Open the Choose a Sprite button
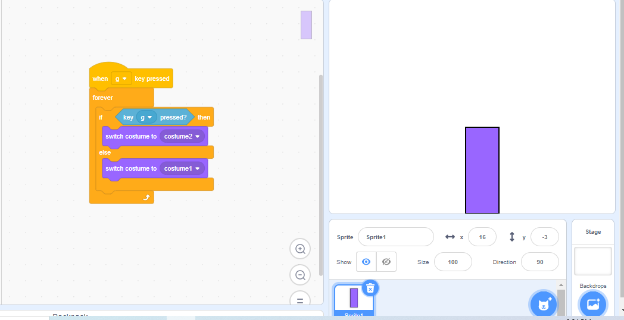Viewport: 624px width, 320px height. 543,305
